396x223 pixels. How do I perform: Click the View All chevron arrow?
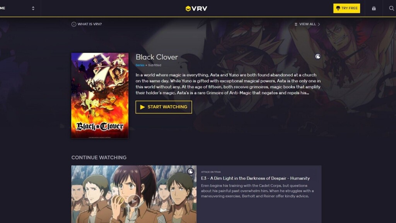pyautogui.click(x=319, y=24)
